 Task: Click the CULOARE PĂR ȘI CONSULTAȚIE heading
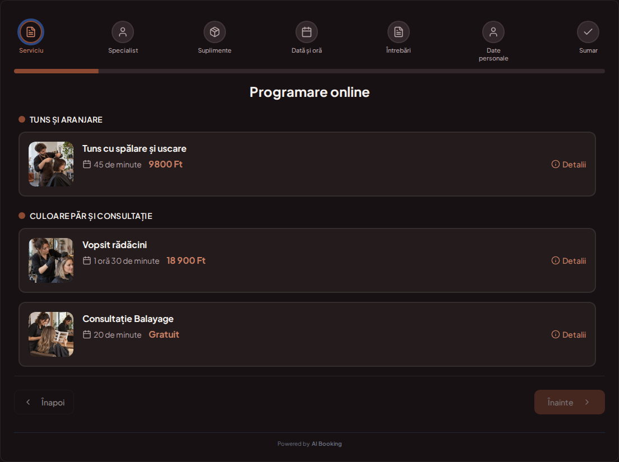tap(91, 216)
